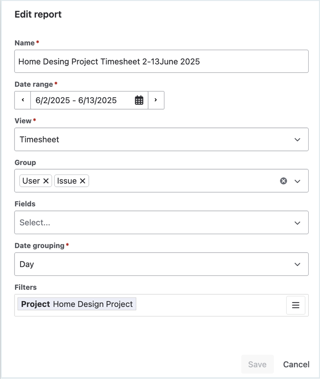The height and width of the screenshot is (379, 320).
Task: Click into the Name text field
Action: [x=161, y=61]
